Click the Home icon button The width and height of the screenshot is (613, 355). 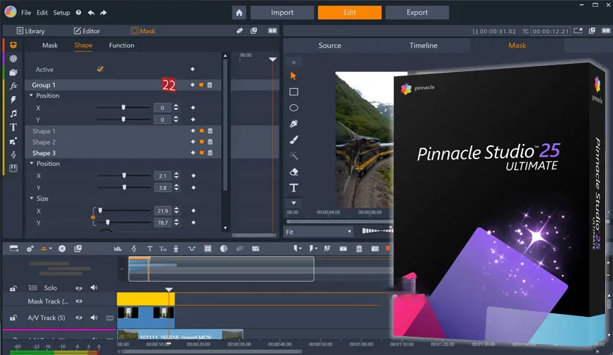pos(239,12)
